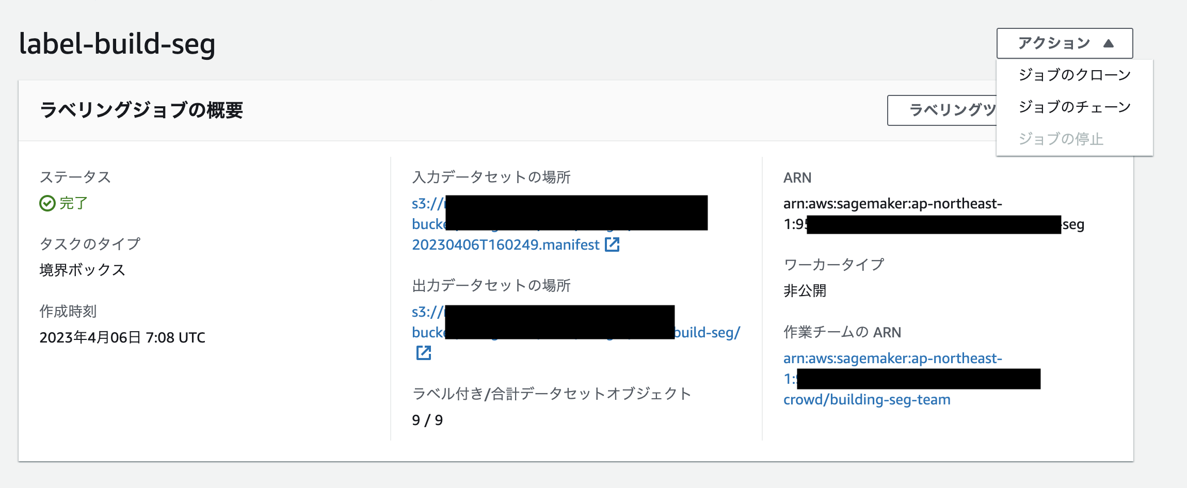Click the ワーカータイプ label

pos(834,265)
